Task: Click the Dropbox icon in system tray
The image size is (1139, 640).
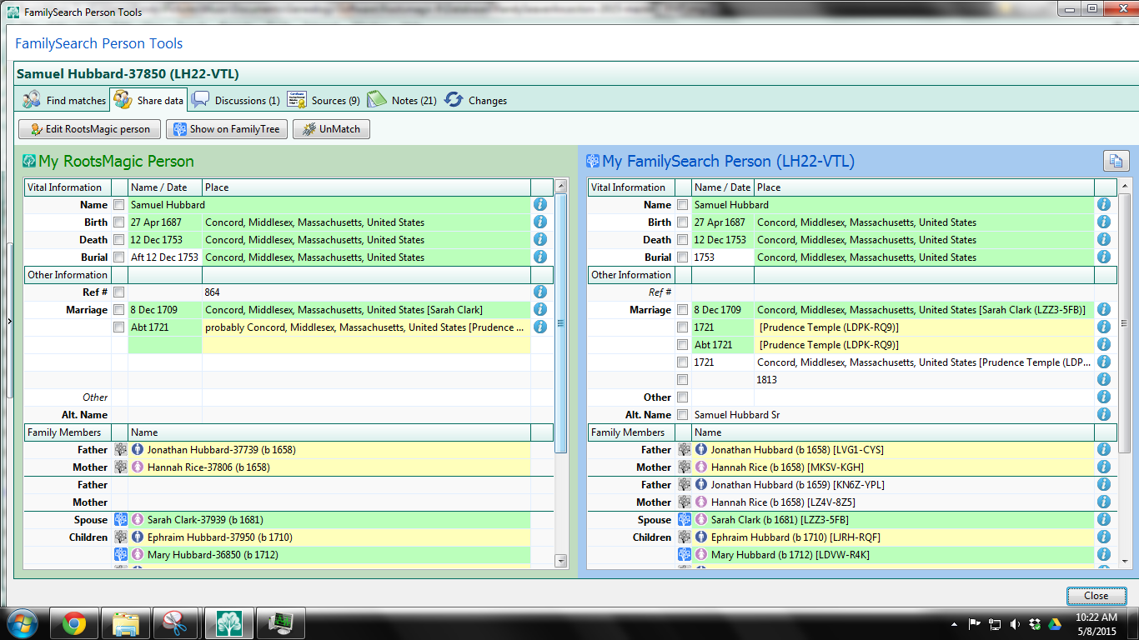Action: point(1035,623)
